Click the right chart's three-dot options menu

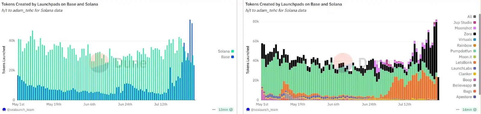coord(458,110)
